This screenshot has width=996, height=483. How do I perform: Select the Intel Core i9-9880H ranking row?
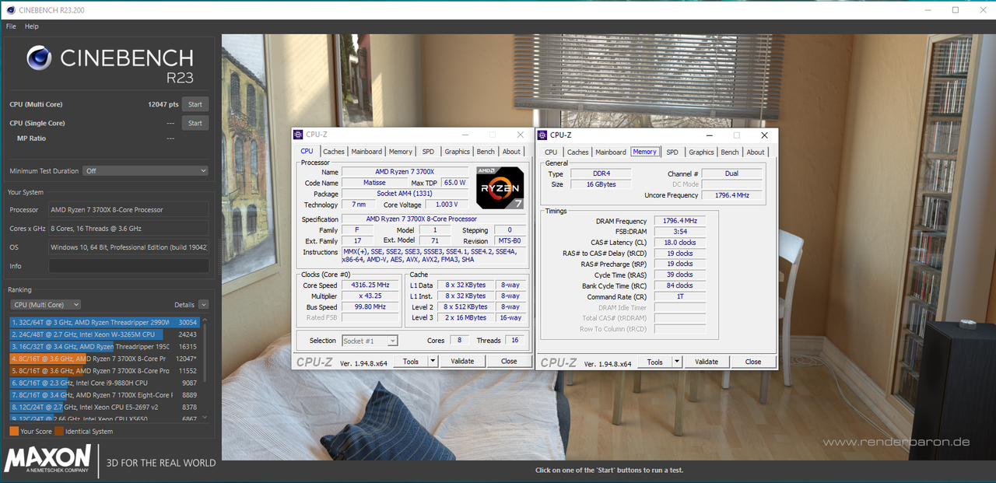coord(105,383)
